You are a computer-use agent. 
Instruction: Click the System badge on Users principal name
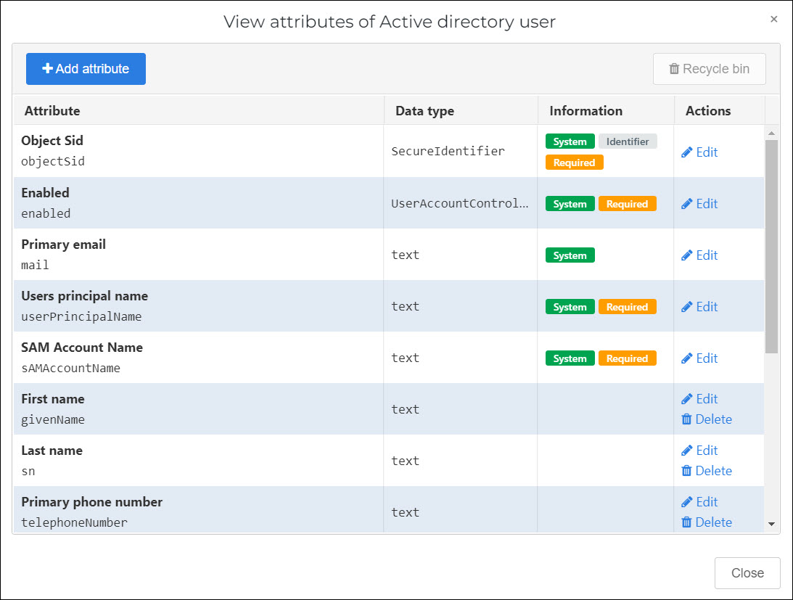(x=570, y=307)
